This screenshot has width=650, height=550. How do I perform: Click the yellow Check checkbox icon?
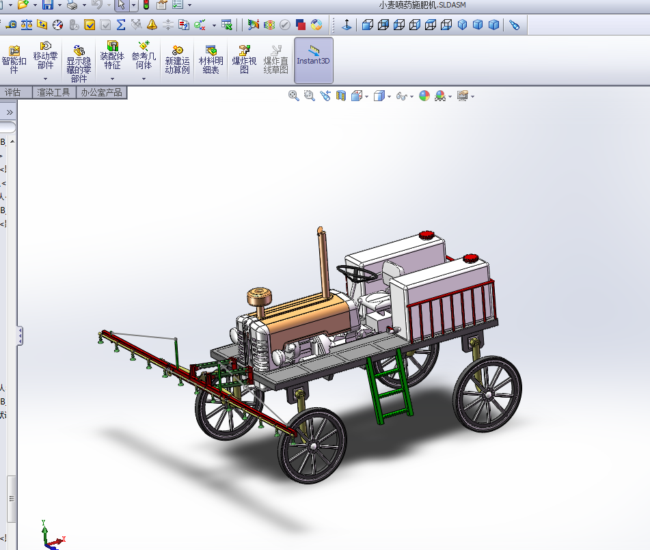(89, 25)
